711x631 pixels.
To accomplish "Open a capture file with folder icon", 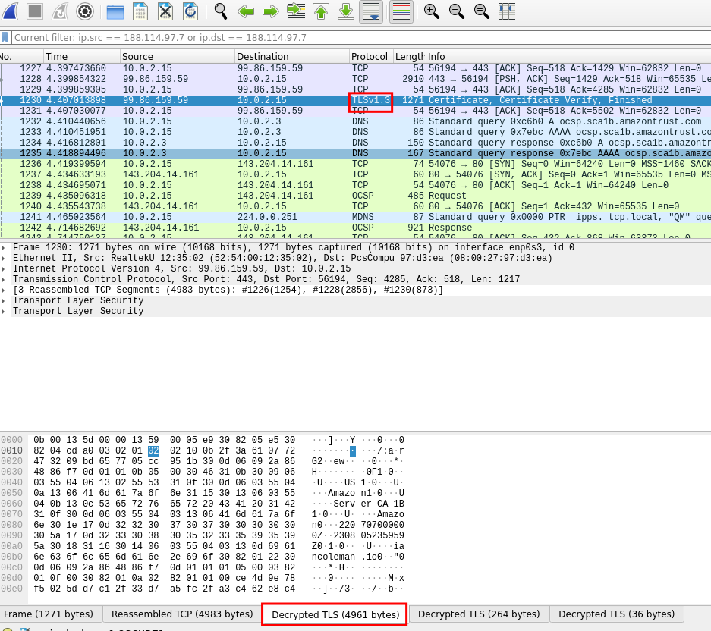I will [x=115, y=11].
